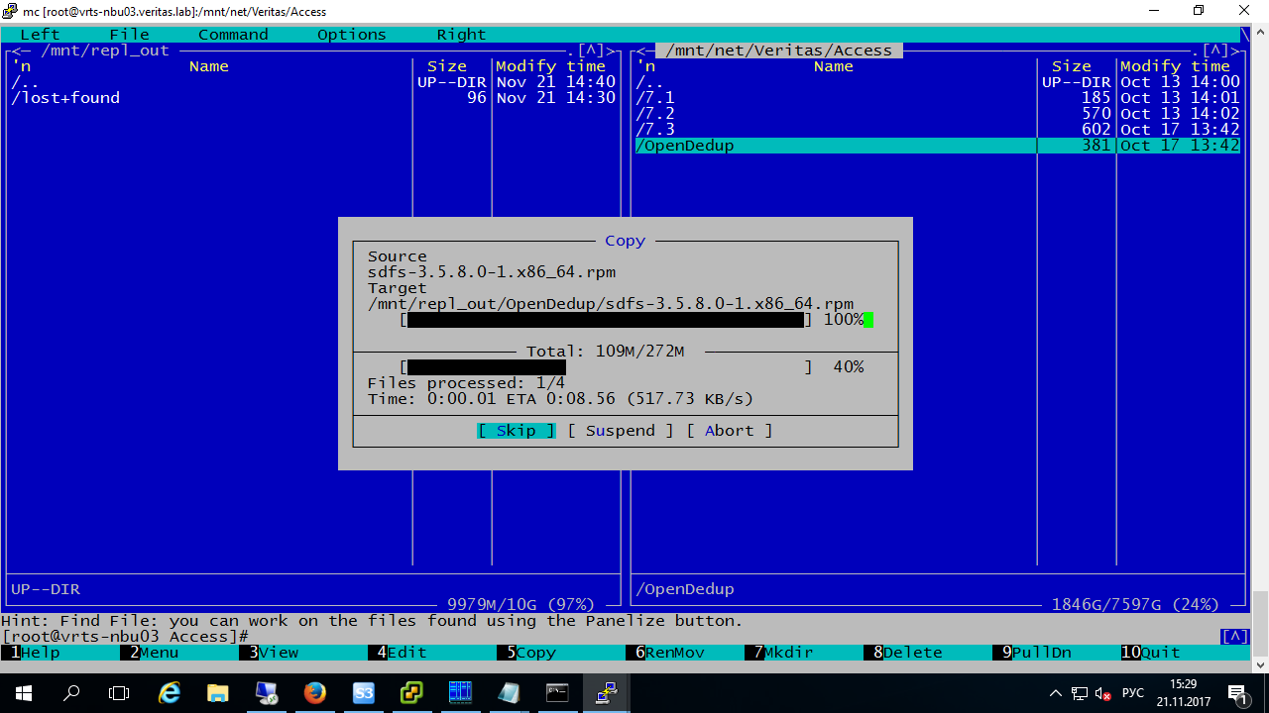
Task: Open the left panel history arrow [^]
Action: [592, 51]
